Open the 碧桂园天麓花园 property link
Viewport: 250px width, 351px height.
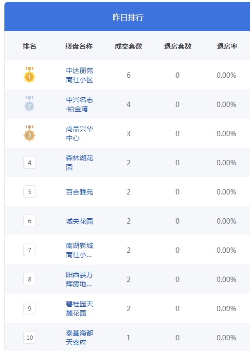tap(80, 309)
